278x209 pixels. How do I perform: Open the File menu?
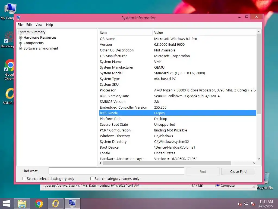20,25
